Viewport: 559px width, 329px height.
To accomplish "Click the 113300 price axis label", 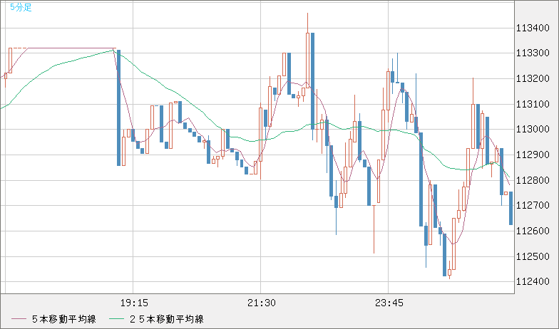I will (533, 53).
